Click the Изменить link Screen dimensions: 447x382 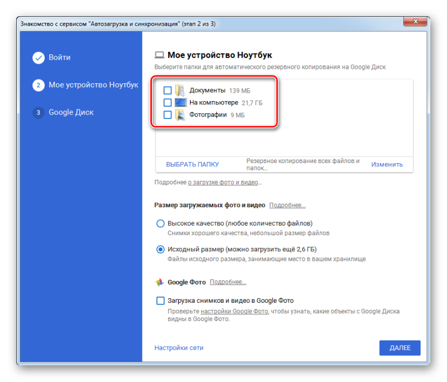[x=387, y=164]
